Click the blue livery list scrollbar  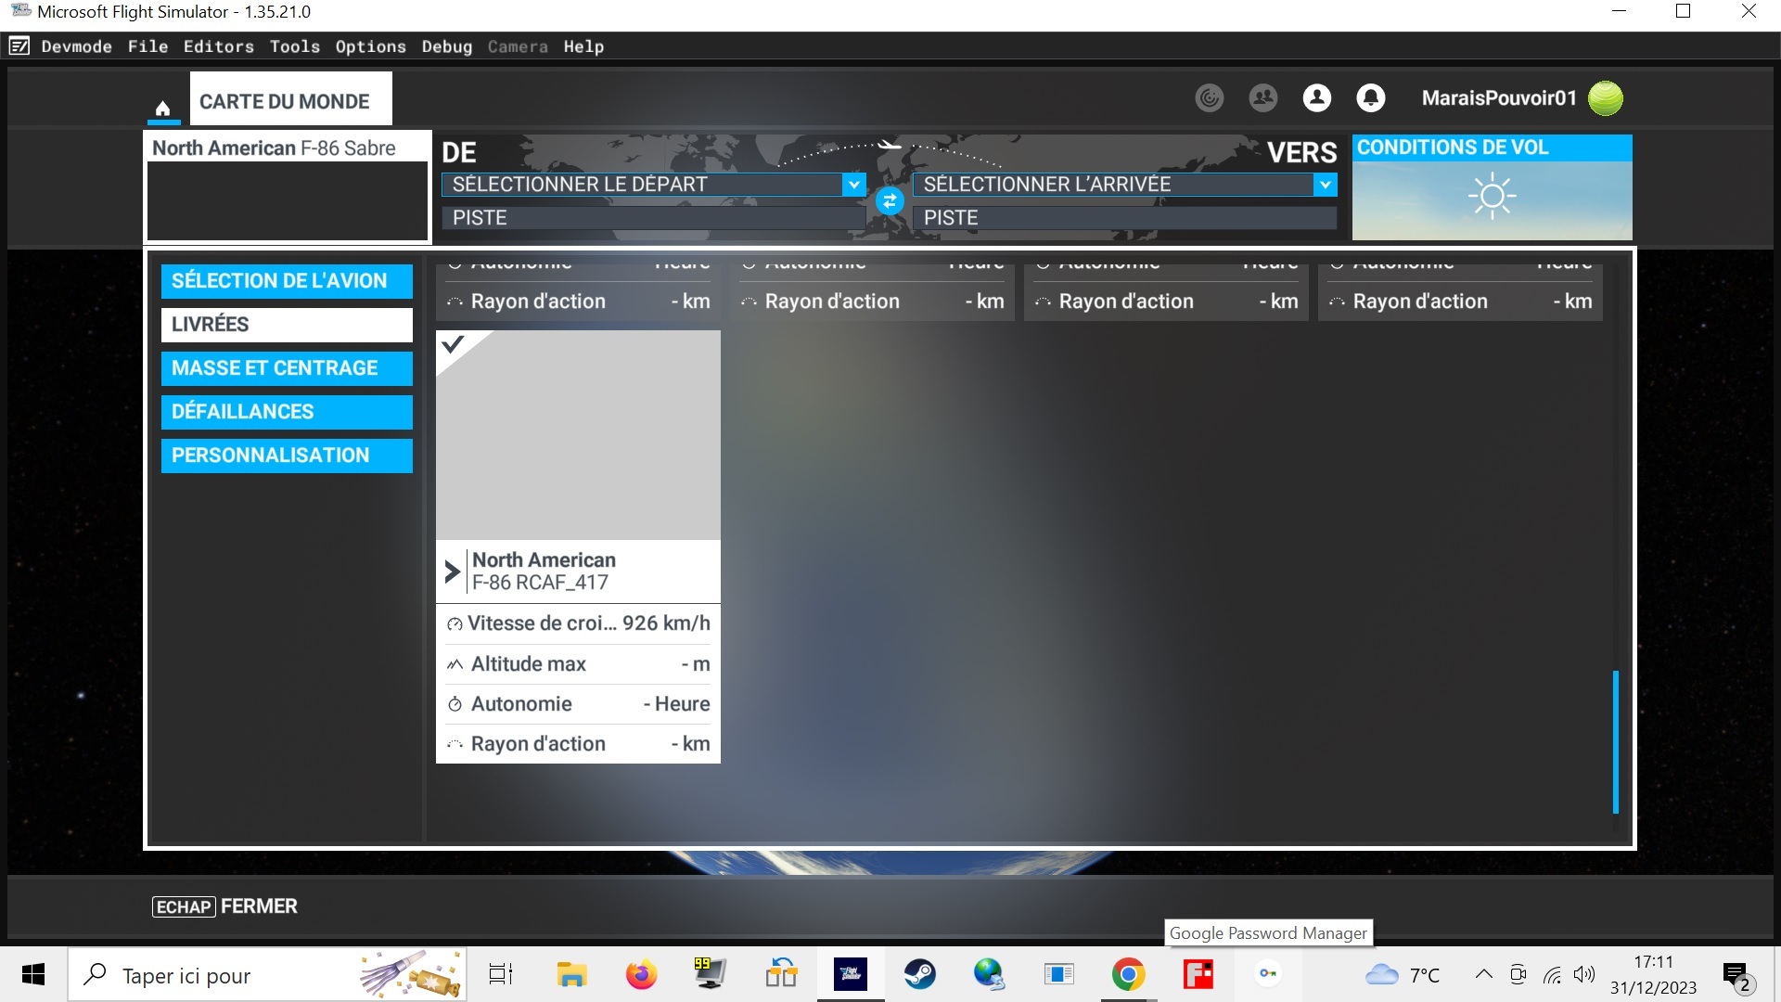(x=1615, y=742)
